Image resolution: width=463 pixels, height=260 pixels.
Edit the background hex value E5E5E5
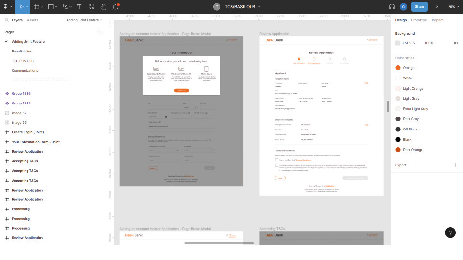[x=409, y=43]
